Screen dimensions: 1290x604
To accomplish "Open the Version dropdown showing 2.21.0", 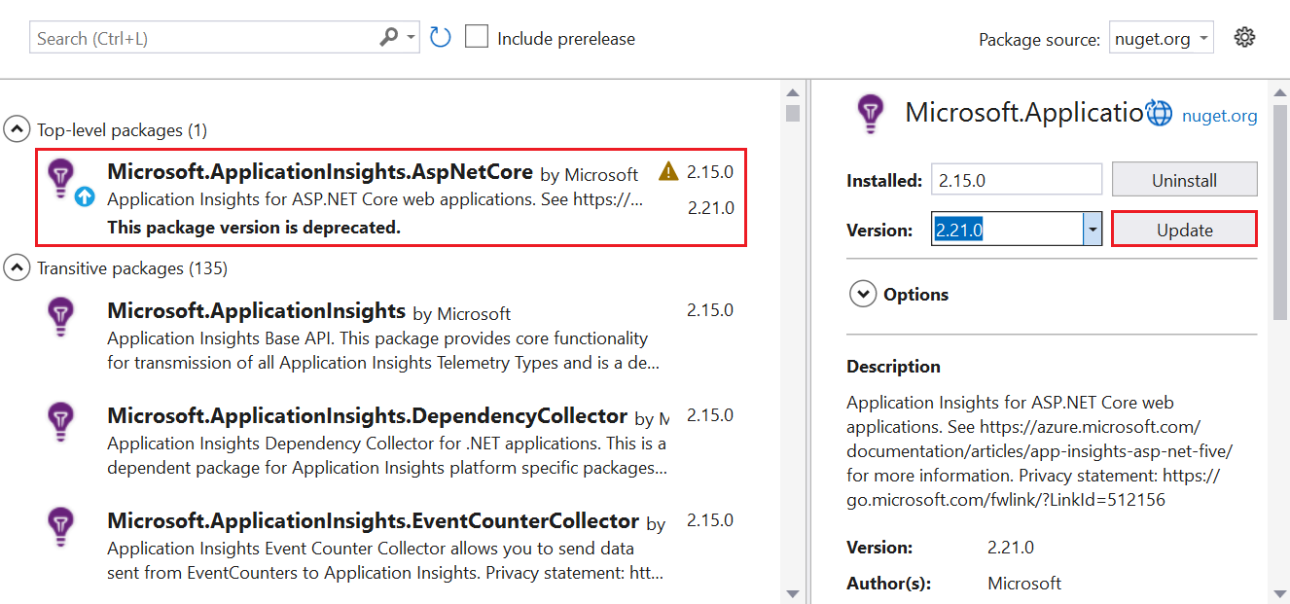I will [x=1093, y=229].
